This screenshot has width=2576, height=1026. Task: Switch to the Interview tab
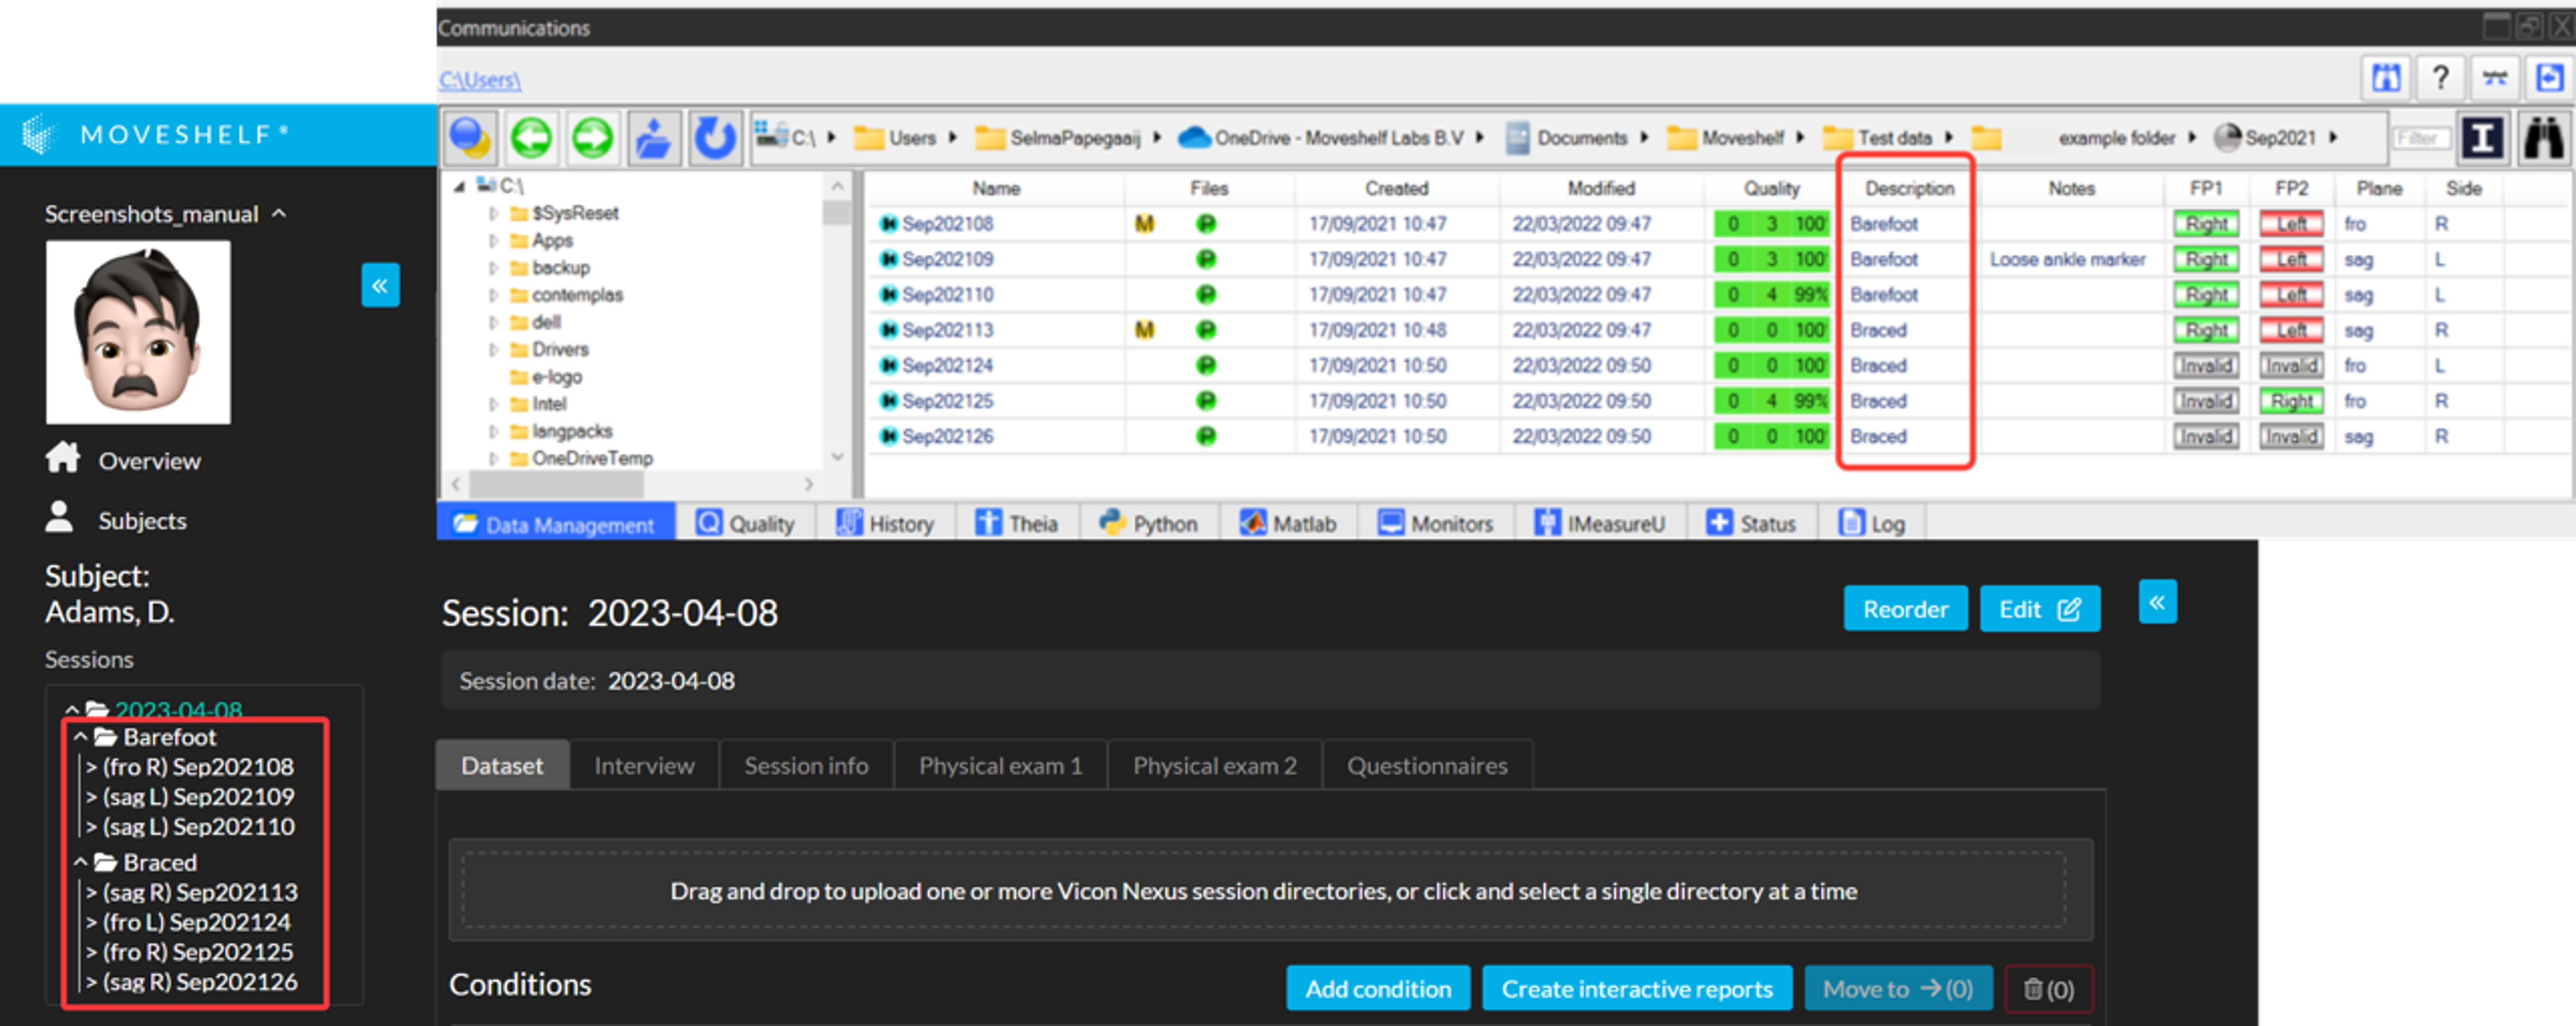click(x=643, y=765)
